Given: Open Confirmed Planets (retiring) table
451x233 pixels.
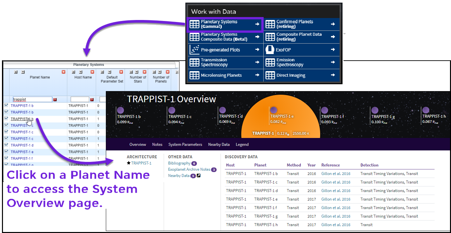Looking at the screenshot, I should click(302, 24).
